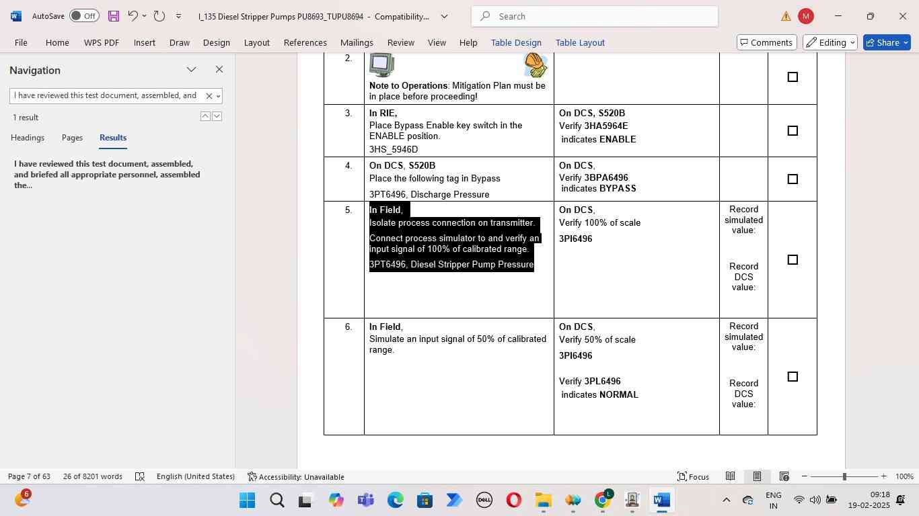The image size is (919, 516).
Task: Click the hard hat clipart image
Action: (x=536, y=64)
